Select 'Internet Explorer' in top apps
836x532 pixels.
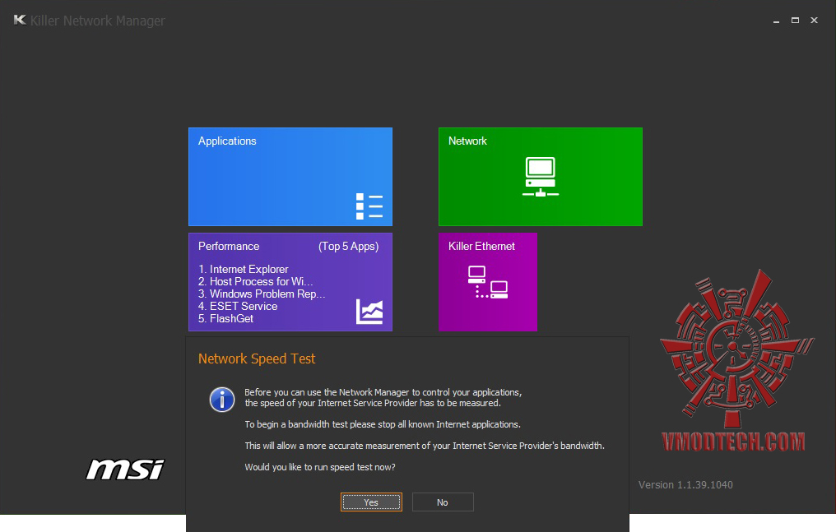point(243,269)
